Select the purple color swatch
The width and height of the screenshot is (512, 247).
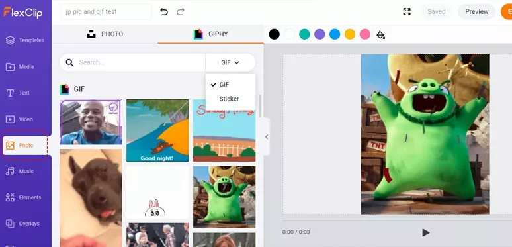click(320, 34)
